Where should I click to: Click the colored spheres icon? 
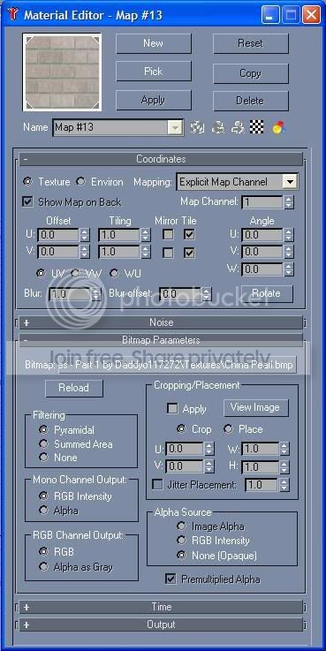pos(277,127)
